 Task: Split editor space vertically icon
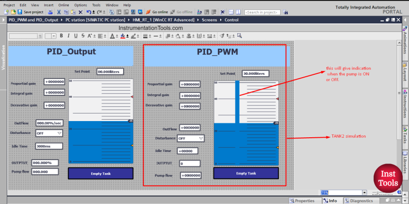point(238,12)
